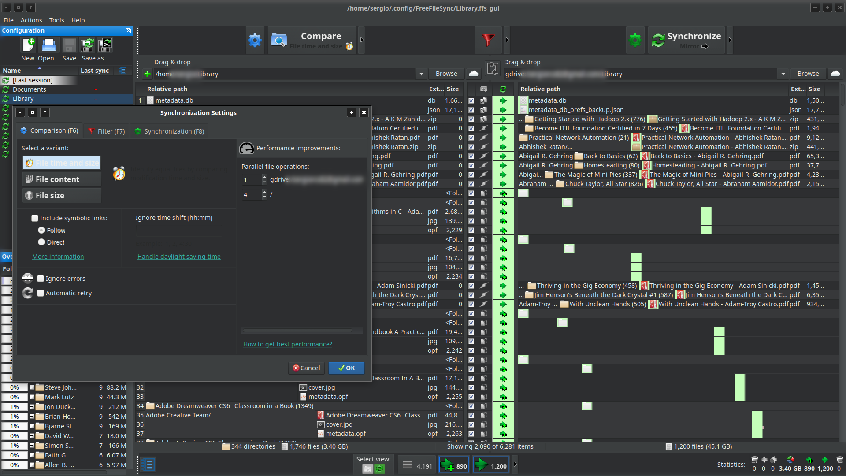Expand the right gdrive path dropdown
The image size is (846, 476).
pyautogui.click(x=783, y=74)
